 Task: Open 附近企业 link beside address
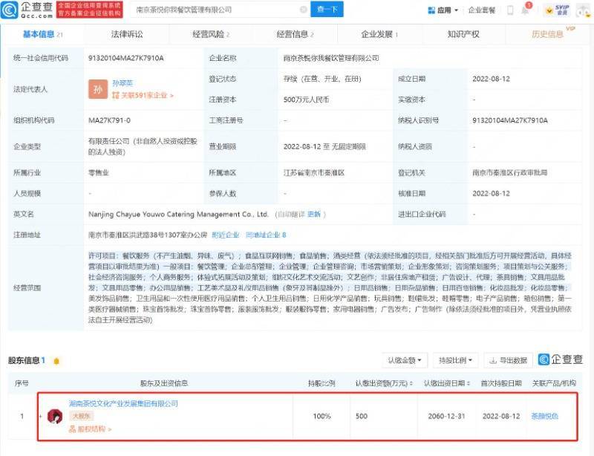pyautogui.click(x=226, y=235)
